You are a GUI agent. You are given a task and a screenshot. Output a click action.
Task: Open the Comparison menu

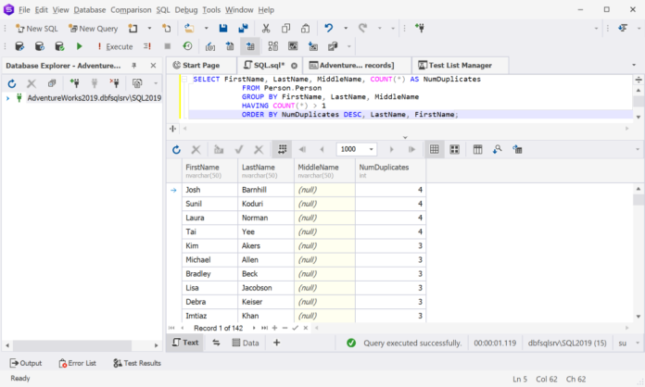click(x=131, y=9)
